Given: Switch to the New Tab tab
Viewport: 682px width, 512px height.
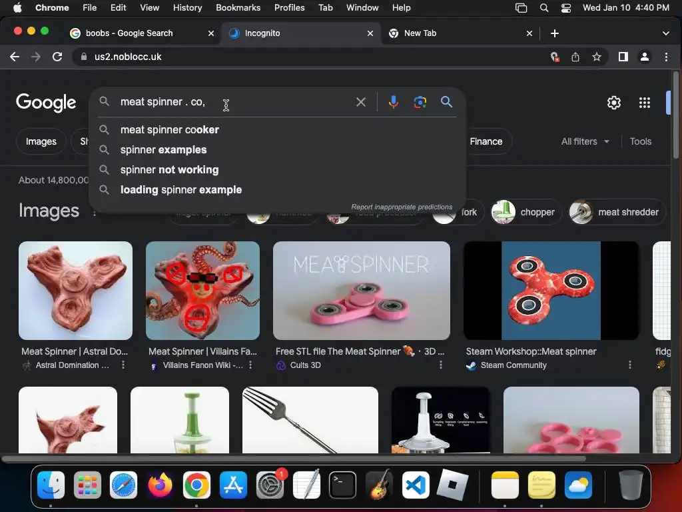Looking at the screenshot, I should tap(460, 33).
